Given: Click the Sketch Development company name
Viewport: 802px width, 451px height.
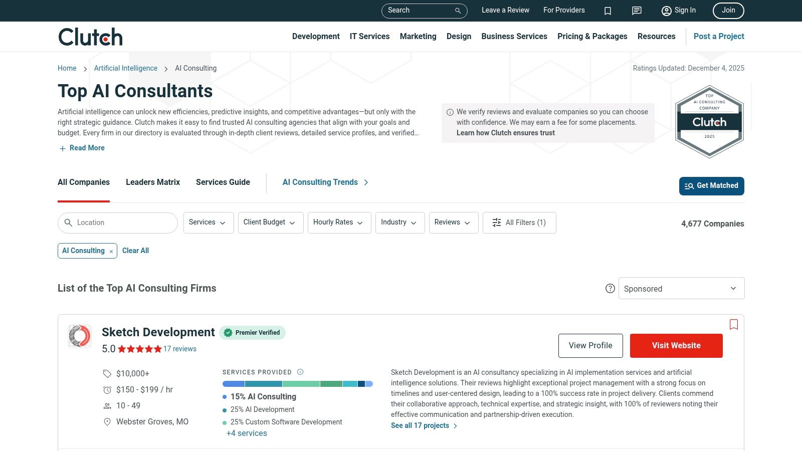Looking at the screenshot, I should [x=158, y=332].
